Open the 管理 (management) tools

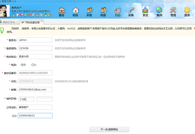pyautogui.click(x=173, y=12)
